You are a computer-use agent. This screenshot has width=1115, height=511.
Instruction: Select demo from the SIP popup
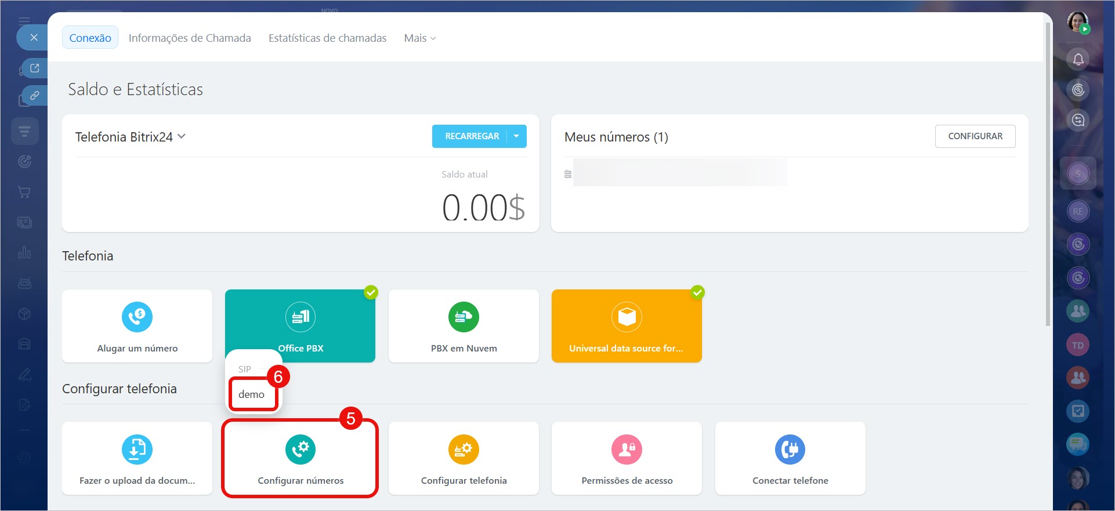(252, 394)
